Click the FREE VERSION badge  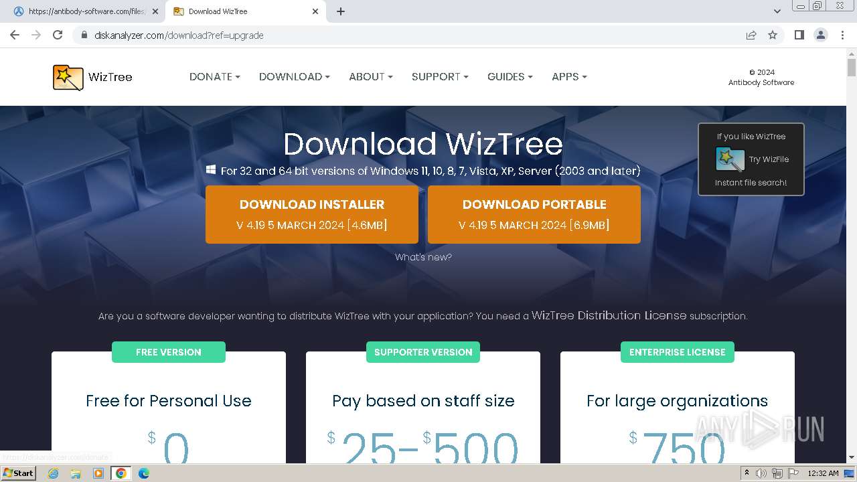coord(169,352)
